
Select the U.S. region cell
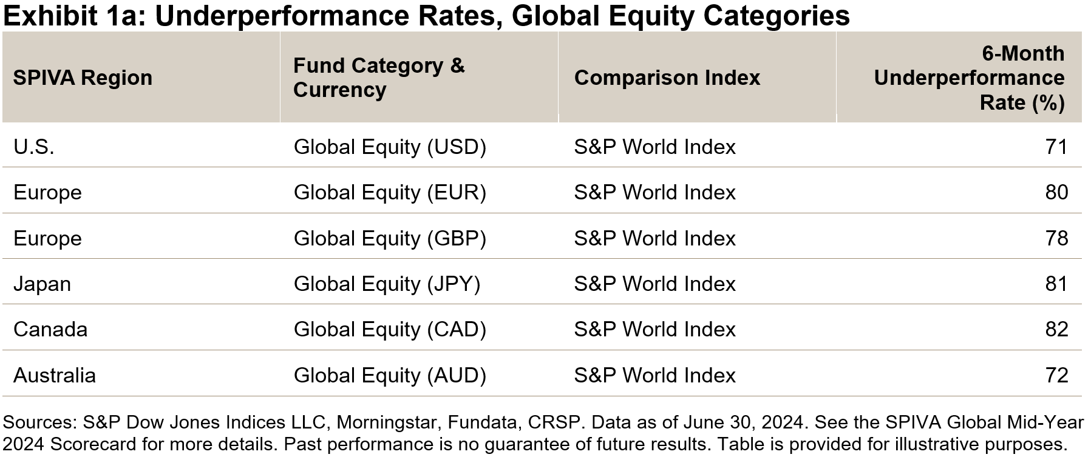34,147
